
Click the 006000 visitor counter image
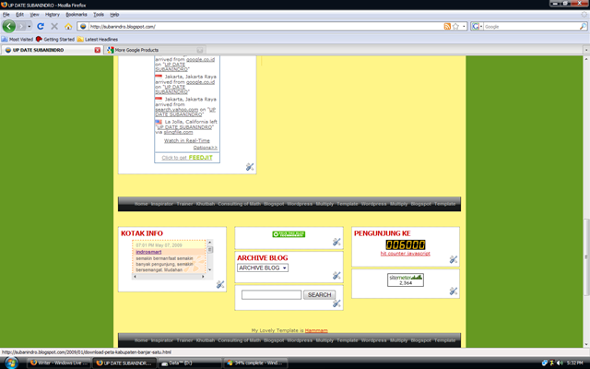pyautogui.click(x=406, y=244)
